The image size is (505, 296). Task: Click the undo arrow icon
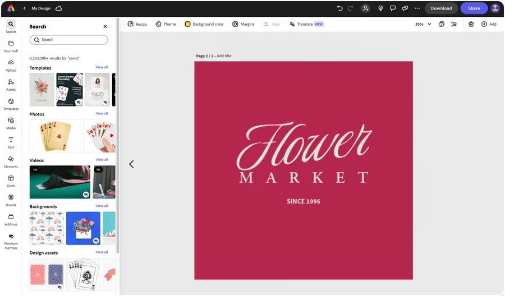[339, 8]
